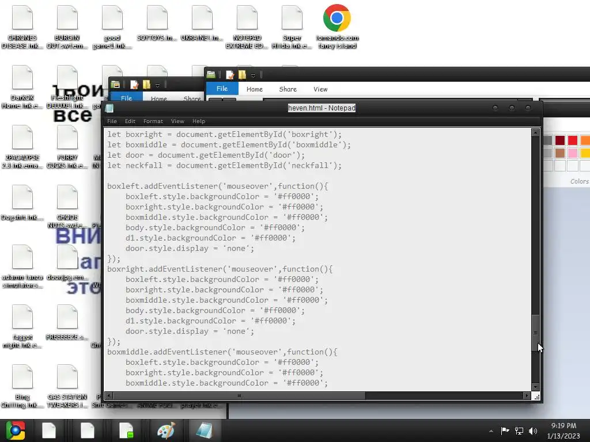Pick the bright red Paint color swatch
Viewport: 590px width, 442px height.
click(x=572, y=140)
